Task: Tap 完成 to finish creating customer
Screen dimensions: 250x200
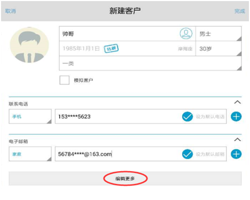Action: (x=240, y=11)
